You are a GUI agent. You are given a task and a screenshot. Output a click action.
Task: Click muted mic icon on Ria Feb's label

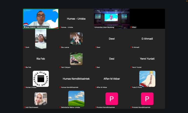click(25, 67)
